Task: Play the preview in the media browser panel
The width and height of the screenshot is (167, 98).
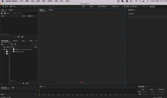Action: 20,83
